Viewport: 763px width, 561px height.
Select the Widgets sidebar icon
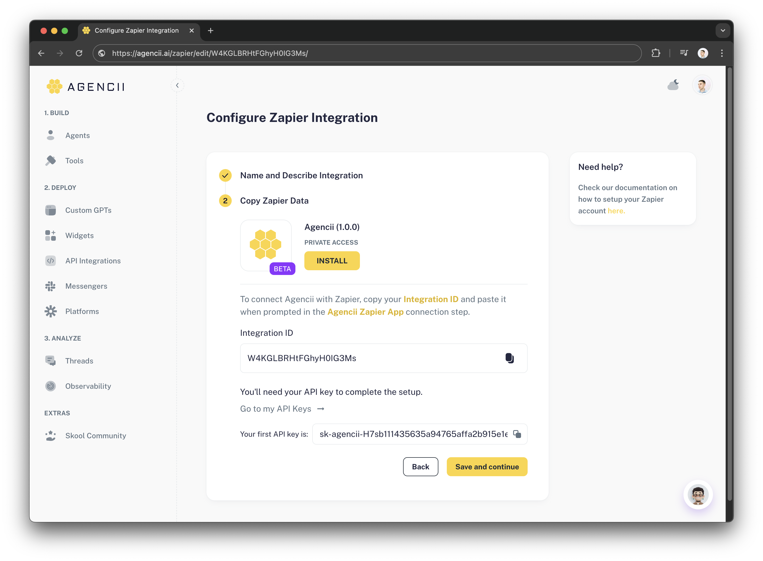coord(51,235)
